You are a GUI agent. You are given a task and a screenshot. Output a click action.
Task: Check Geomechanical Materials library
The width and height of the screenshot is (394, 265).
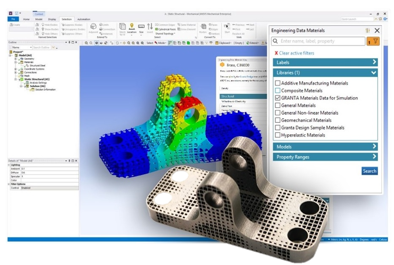tap(278, 120)
